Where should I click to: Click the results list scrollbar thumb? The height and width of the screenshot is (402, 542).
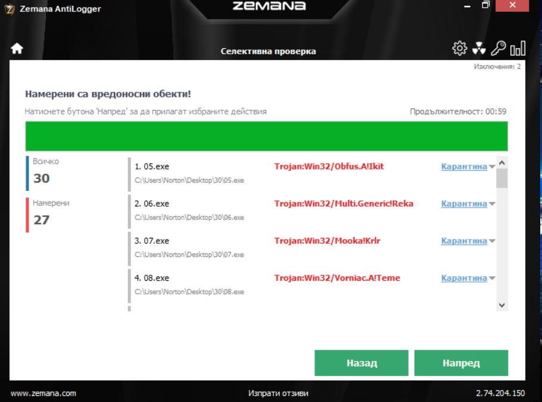[502, 178]
